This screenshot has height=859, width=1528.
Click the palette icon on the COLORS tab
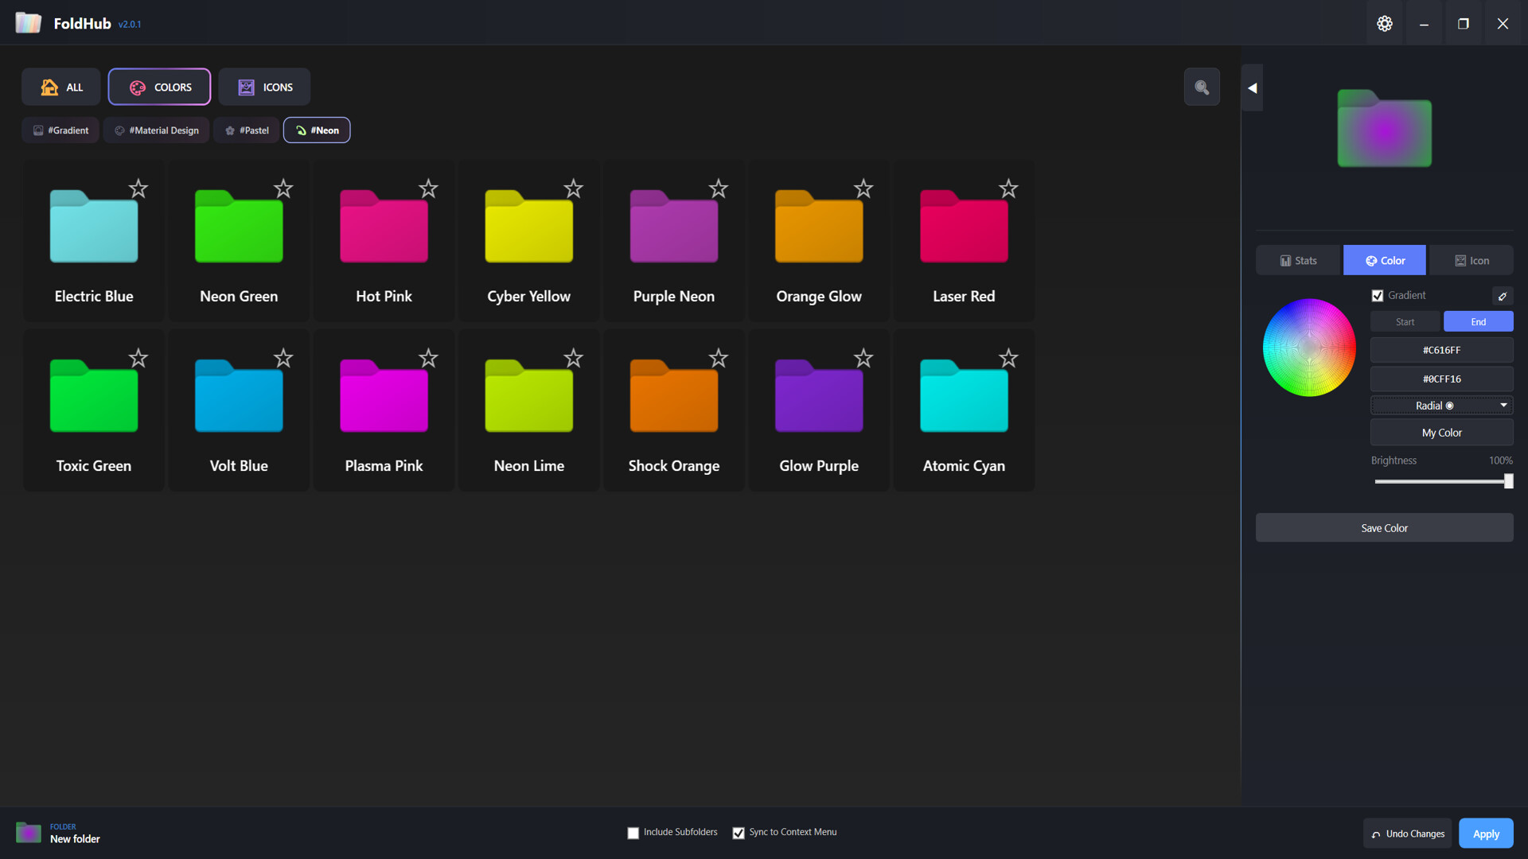(138, 87)
